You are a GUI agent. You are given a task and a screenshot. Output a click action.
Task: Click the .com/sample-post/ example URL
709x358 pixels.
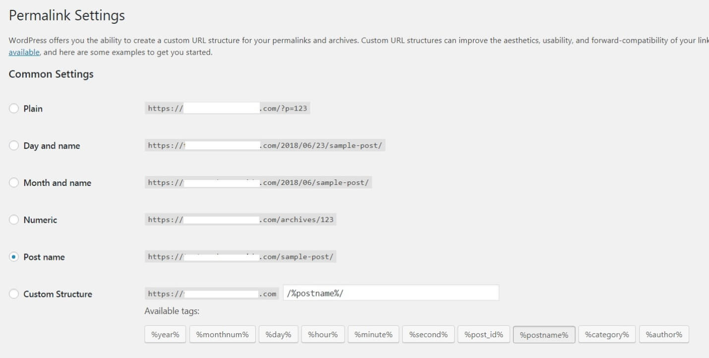pyautogui.click(x=240, y=257)
